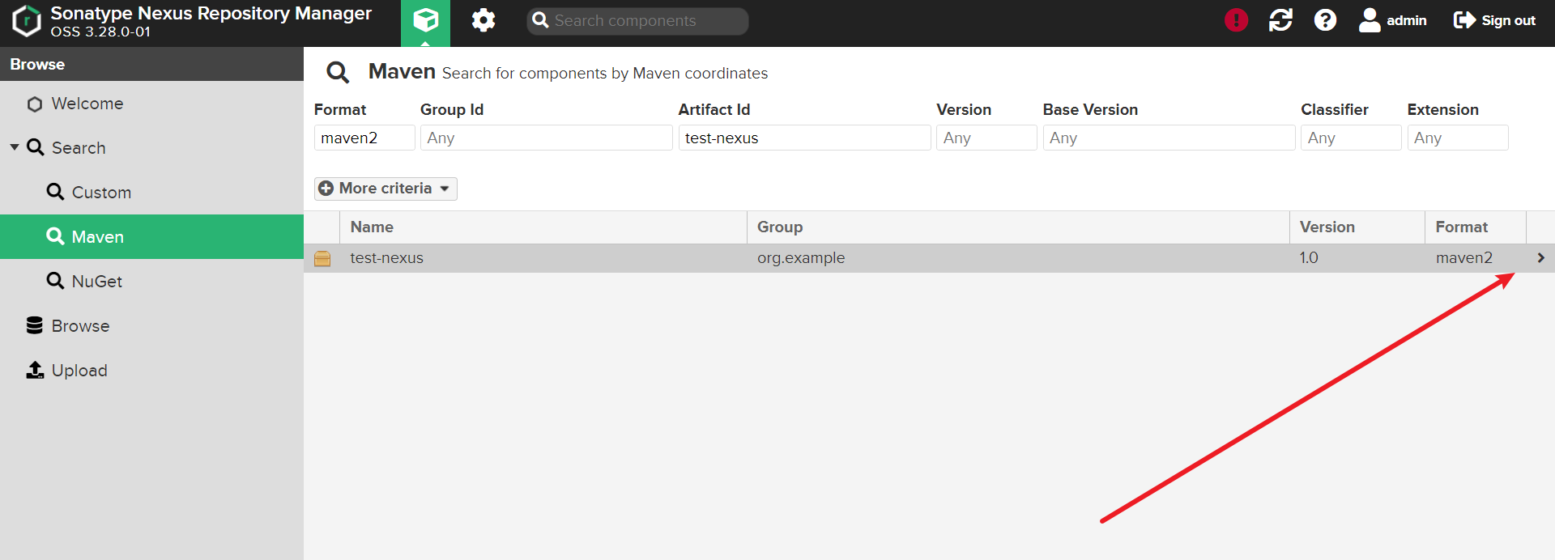The height and width of the screenshot is (560, 1555).
Task: Sort by Version column header
Action: pos(1327,227)
